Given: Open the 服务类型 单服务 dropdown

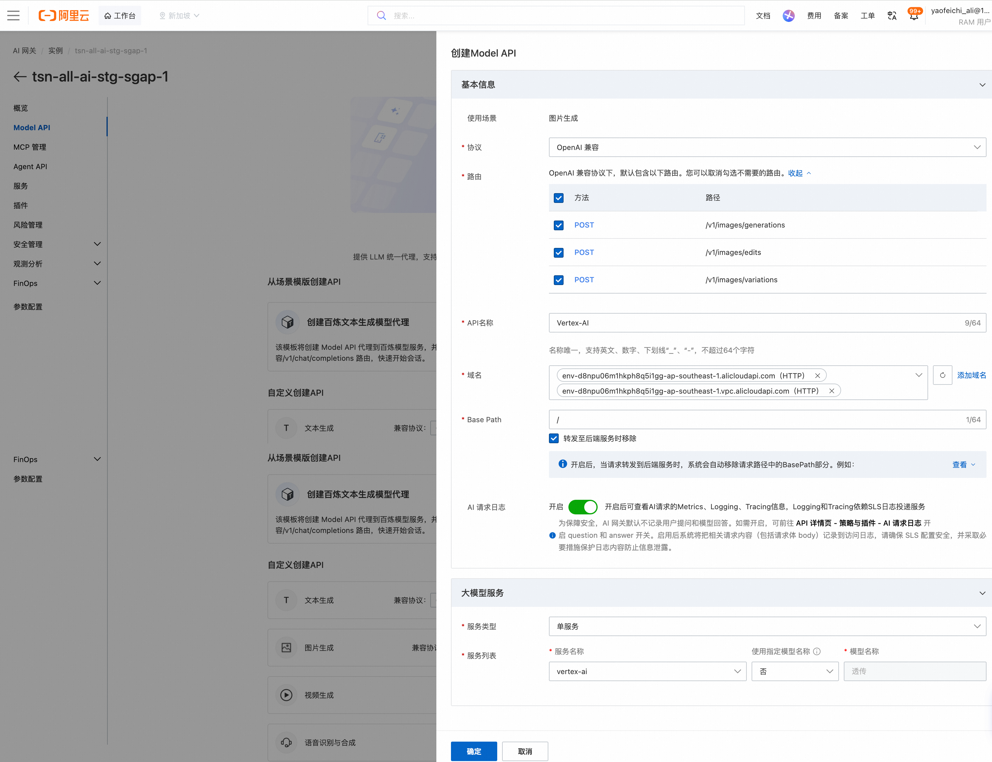Looking at the screenshot, I should pos(767,626).
